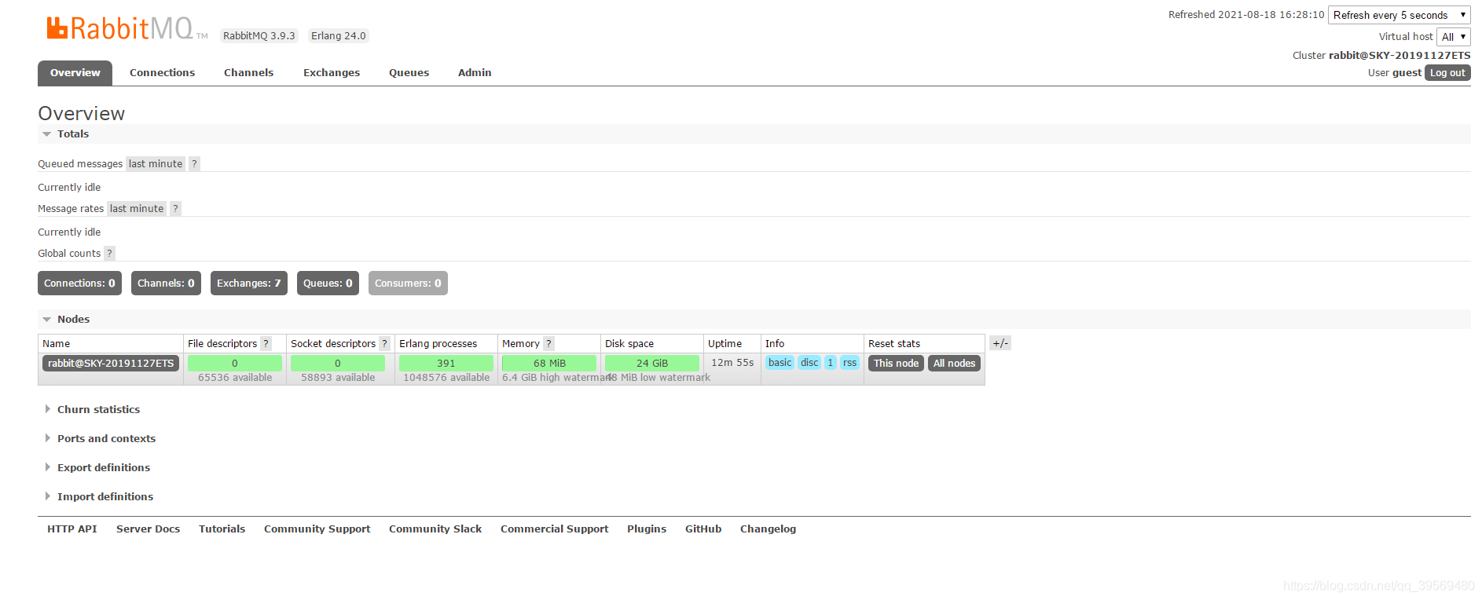Open the Server Docs link
The image size is (1482, 600).
click(x=149, y=529)
